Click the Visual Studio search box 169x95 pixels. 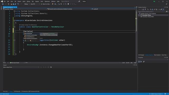point(71,1)
